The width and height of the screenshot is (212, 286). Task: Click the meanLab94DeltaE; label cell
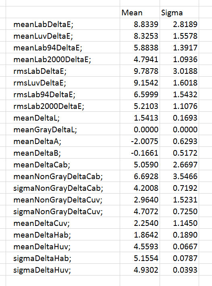point(63,47)
